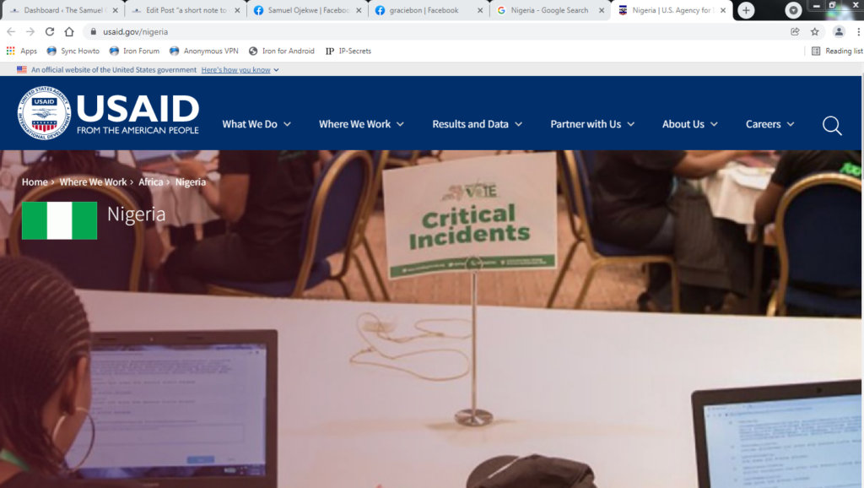View site info padlock icon

[93, 31]
